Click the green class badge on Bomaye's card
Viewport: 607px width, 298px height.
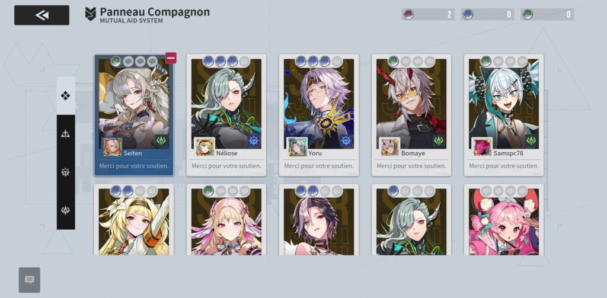[x=439, y=141]
